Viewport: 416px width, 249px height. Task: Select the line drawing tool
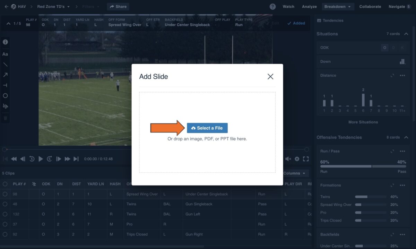(x=5, y=65)
